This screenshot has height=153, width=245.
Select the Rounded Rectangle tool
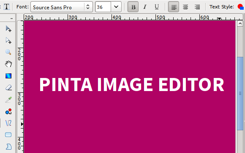8,135
